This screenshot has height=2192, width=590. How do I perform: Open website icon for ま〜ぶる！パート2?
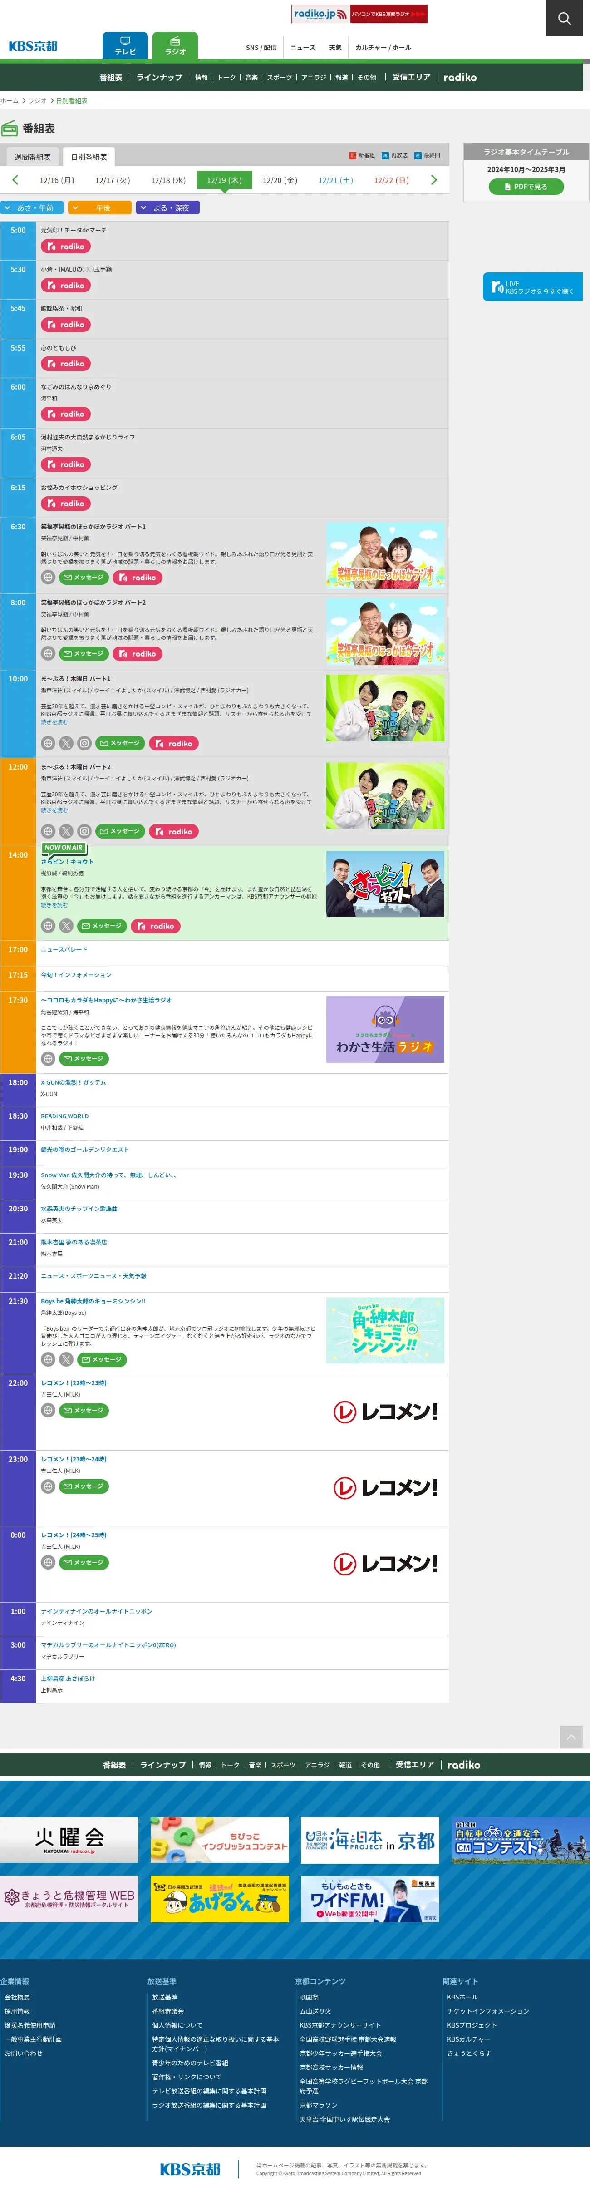click(49, 831)
